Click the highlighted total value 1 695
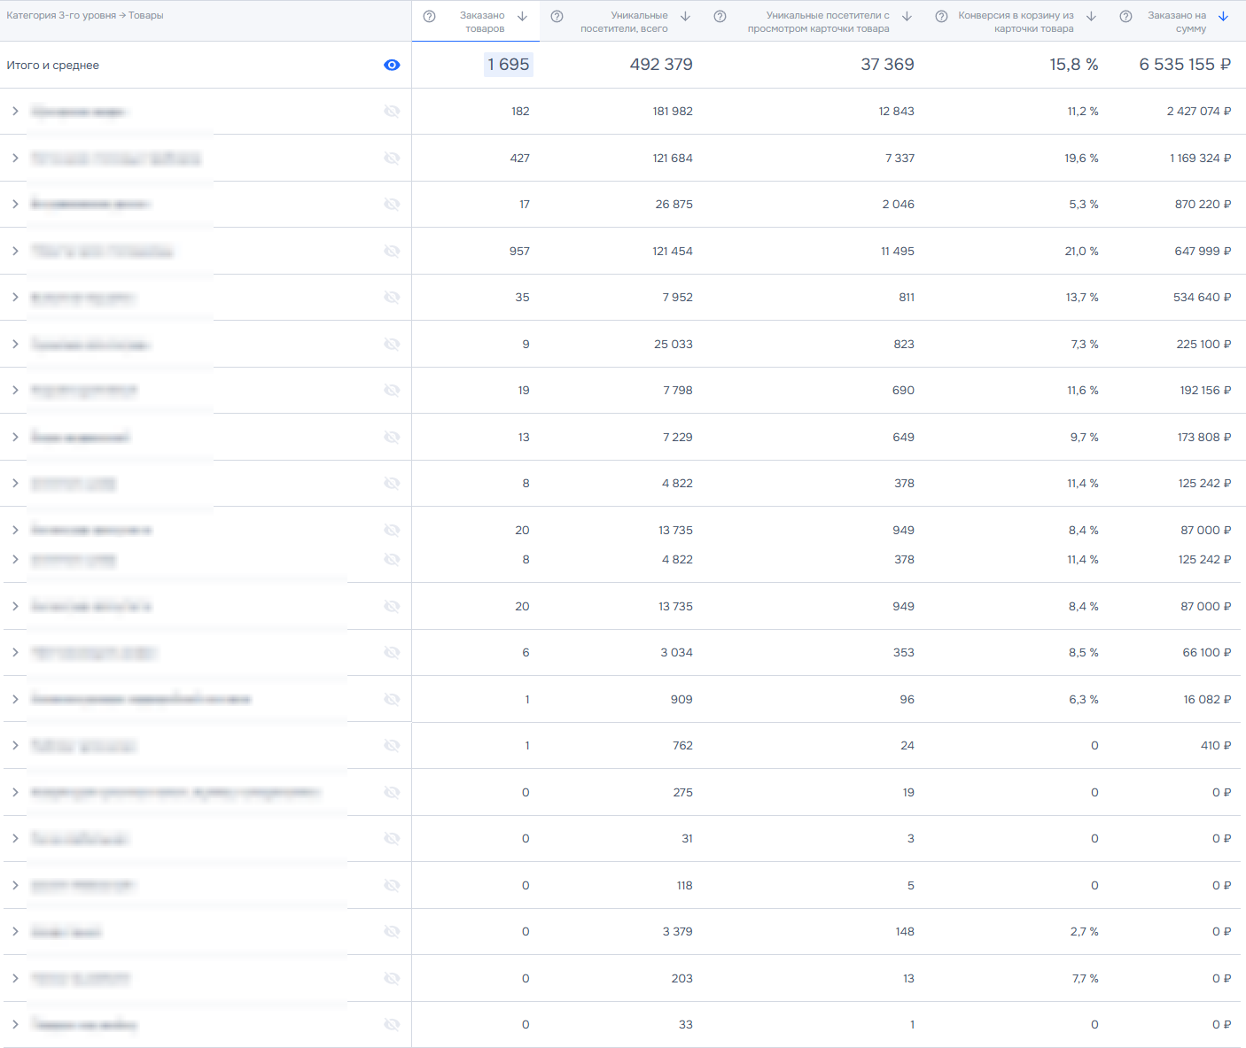 click(508, 65)
